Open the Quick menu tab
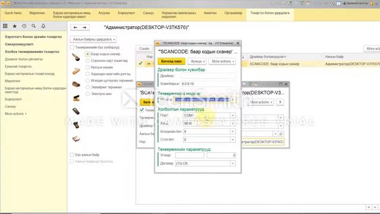Viewport: 380px width, 214px height. tap(13, 13)
